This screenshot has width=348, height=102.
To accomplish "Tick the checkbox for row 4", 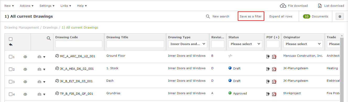I will pyautogui.click(x=11, y=94).
